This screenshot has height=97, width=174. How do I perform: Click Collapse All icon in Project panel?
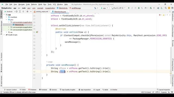pyautogui.click(x=23, y=12)
